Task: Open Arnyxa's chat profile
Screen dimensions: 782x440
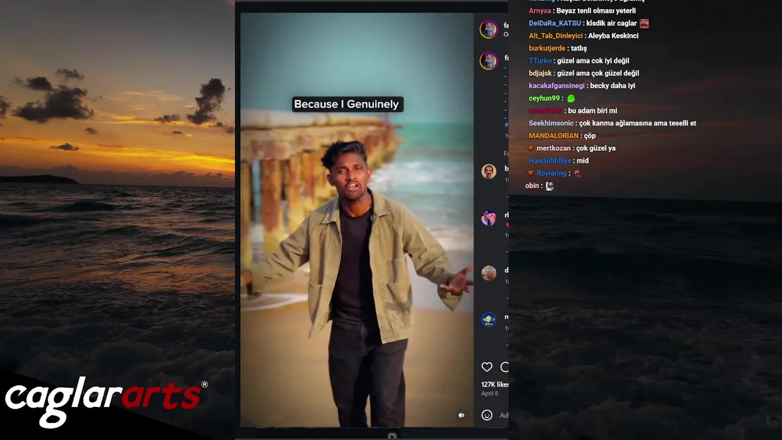Action: [x=539, y=11]
